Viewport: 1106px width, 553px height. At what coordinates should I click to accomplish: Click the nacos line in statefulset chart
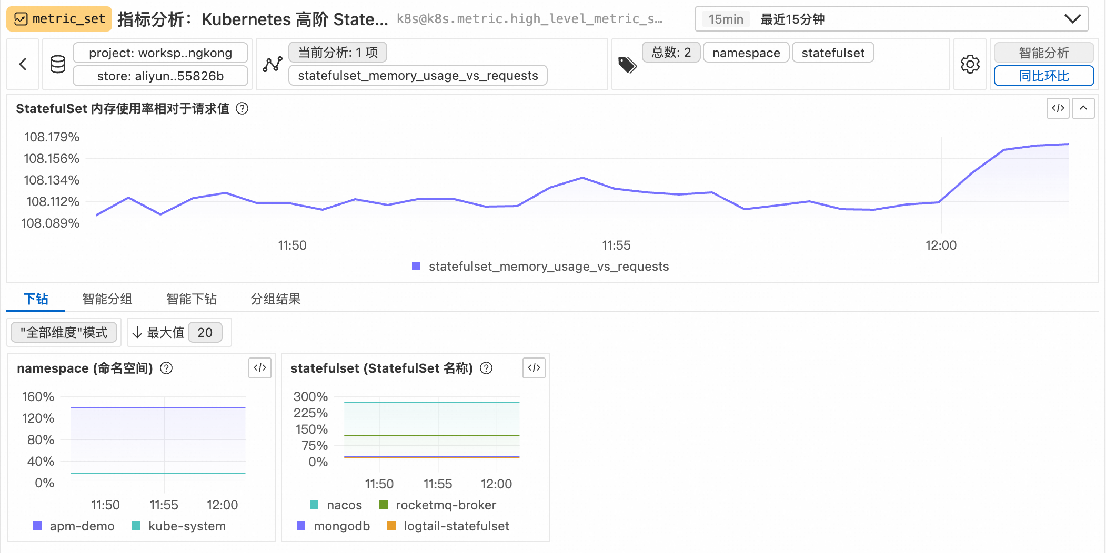pos(431,403)
